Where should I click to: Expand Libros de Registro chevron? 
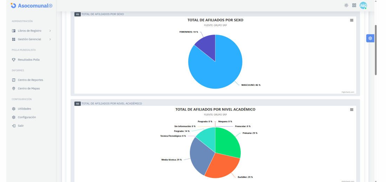[50, 31]
